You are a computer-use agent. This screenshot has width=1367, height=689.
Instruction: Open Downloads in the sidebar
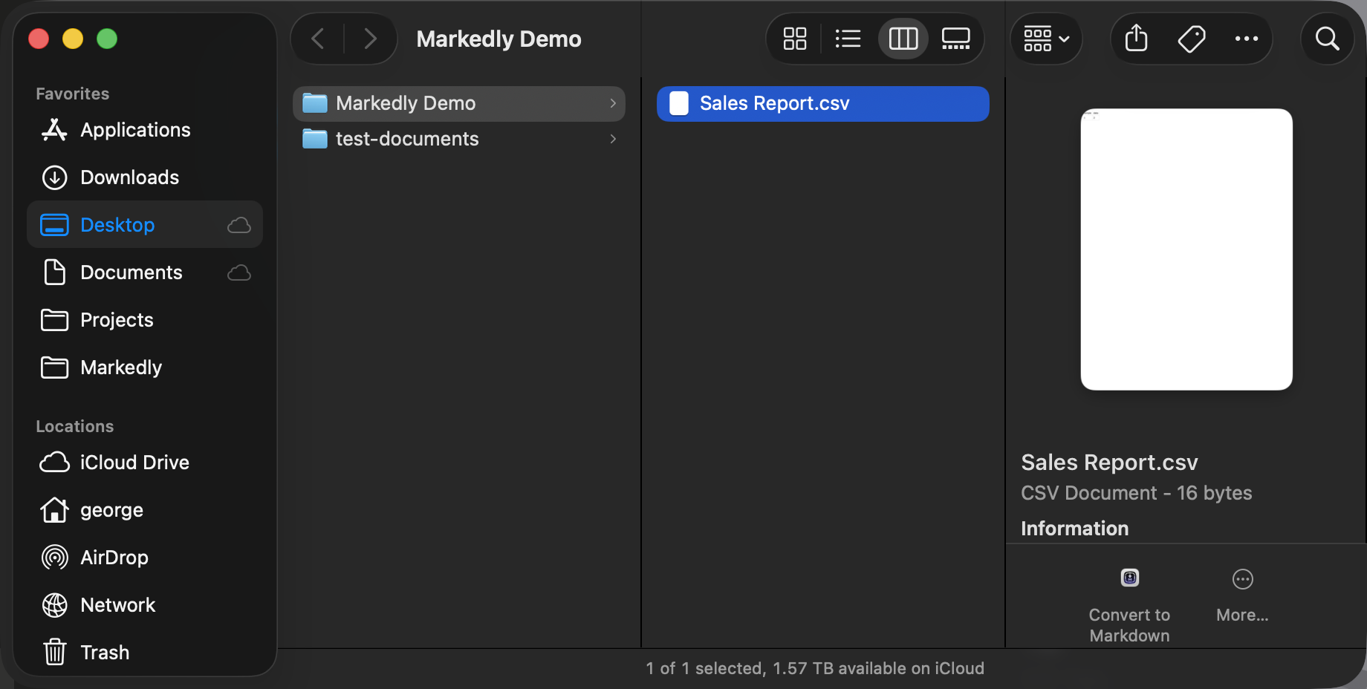click(x=145, y=177)
